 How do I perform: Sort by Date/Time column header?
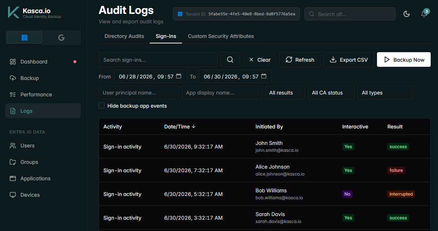[180, 127]
